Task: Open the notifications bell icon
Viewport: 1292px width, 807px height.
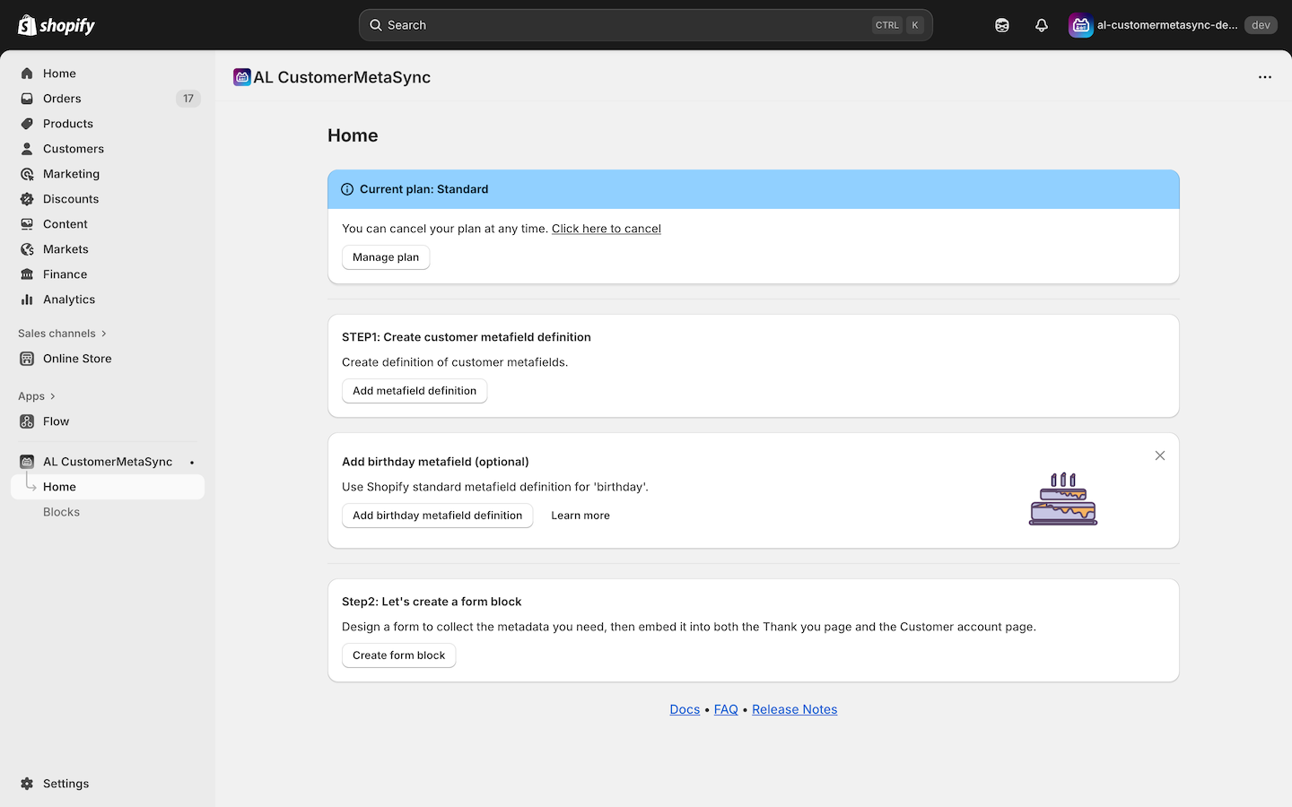Action: pos(1041,25)
